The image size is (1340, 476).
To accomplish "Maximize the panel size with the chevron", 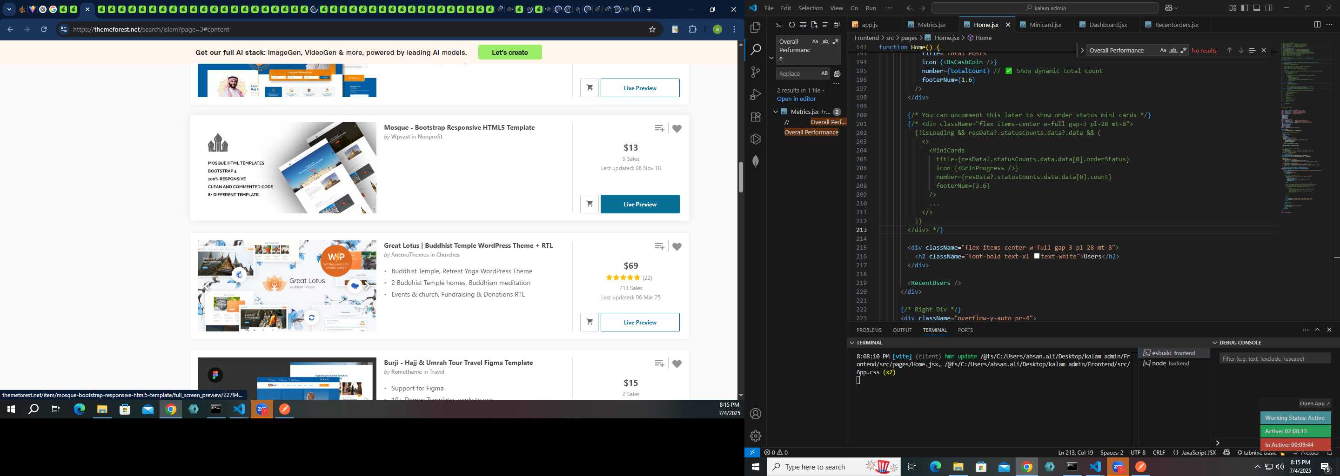I will (x=1317, y=330).
